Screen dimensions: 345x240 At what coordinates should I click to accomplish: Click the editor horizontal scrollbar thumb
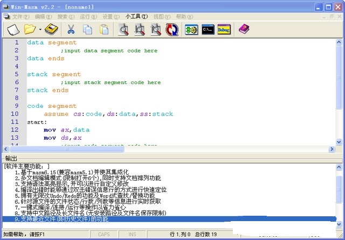tap(67, 149)
